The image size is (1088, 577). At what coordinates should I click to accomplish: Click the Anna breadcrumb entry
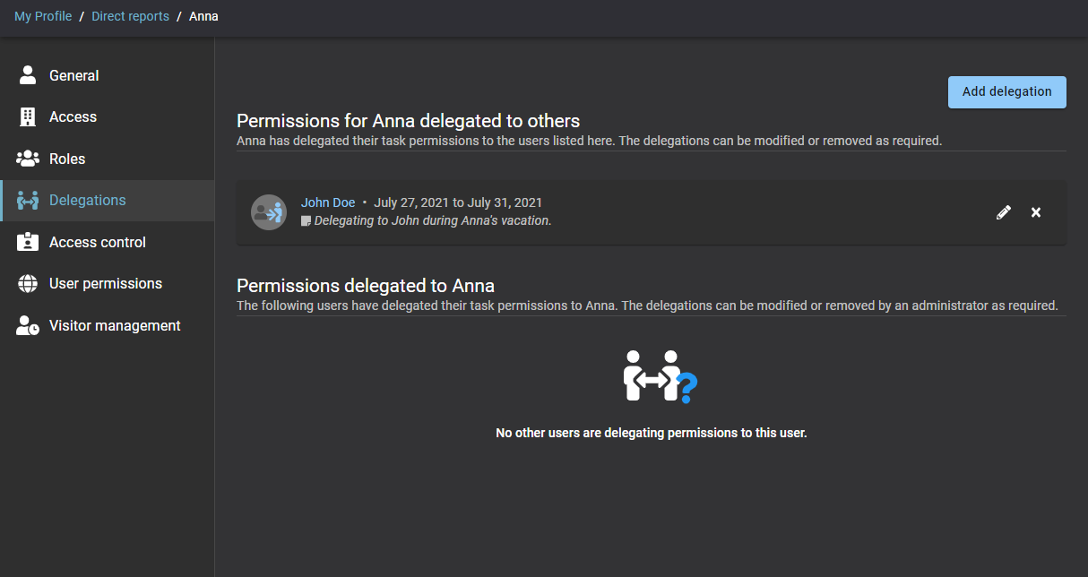(x=203, y=16)
